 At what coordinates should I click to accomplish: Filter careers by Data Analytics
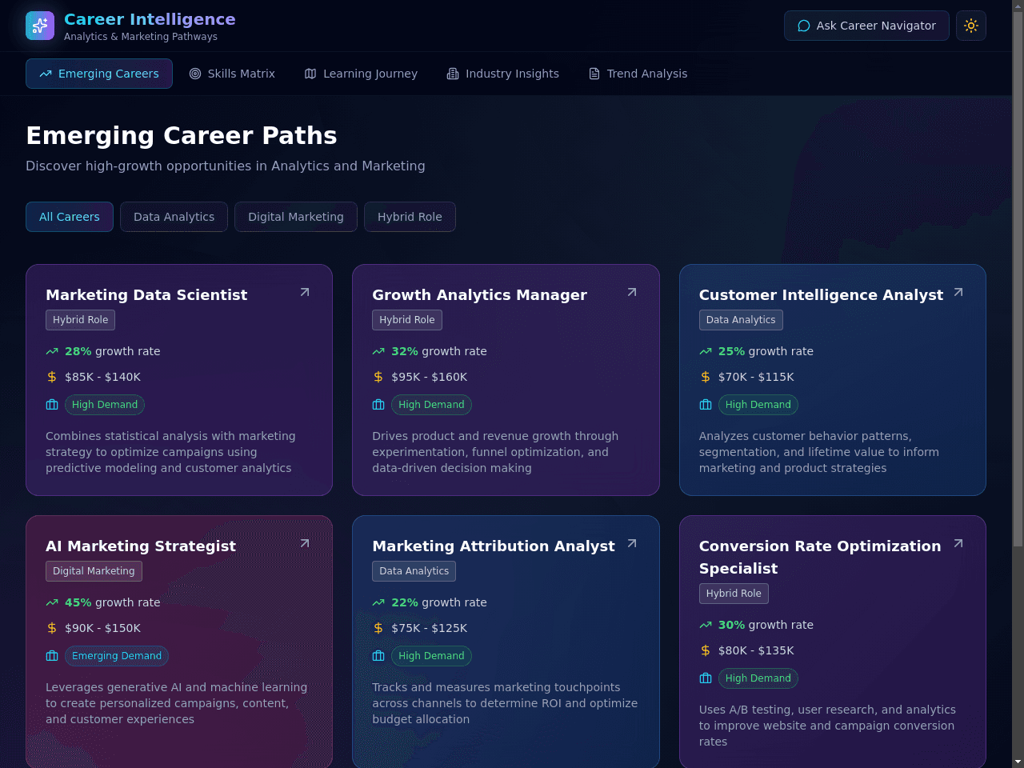(174, 217)
